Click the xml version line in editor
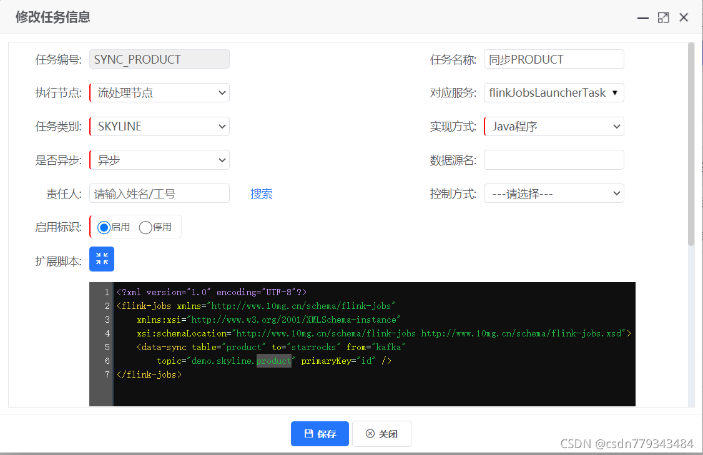This screenshot has width=703, height=455. click(212, 292)
